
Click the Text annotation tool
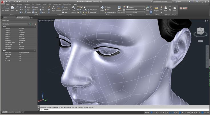pyautogui.click(x=53, y=9)
